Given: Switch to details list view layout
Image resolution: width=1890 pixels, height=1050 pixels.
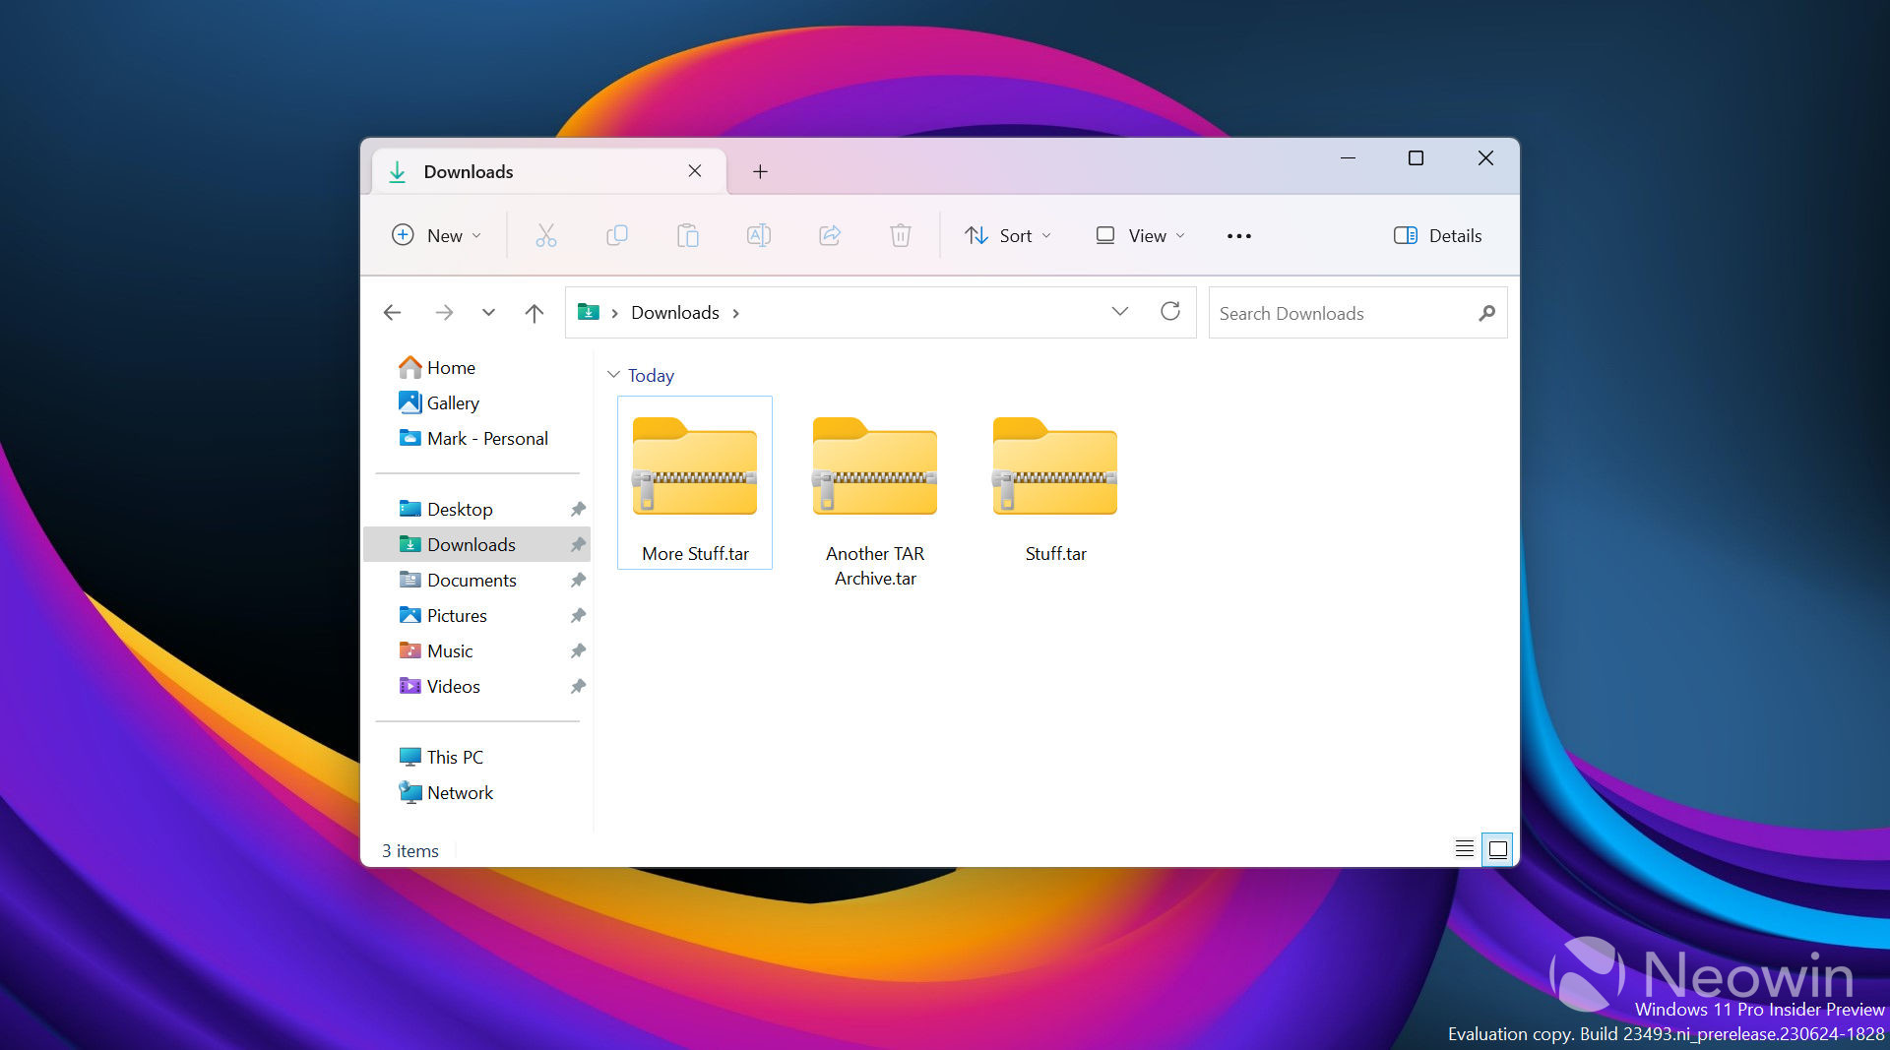Looking at the screenshot, I should point(1464,849).
